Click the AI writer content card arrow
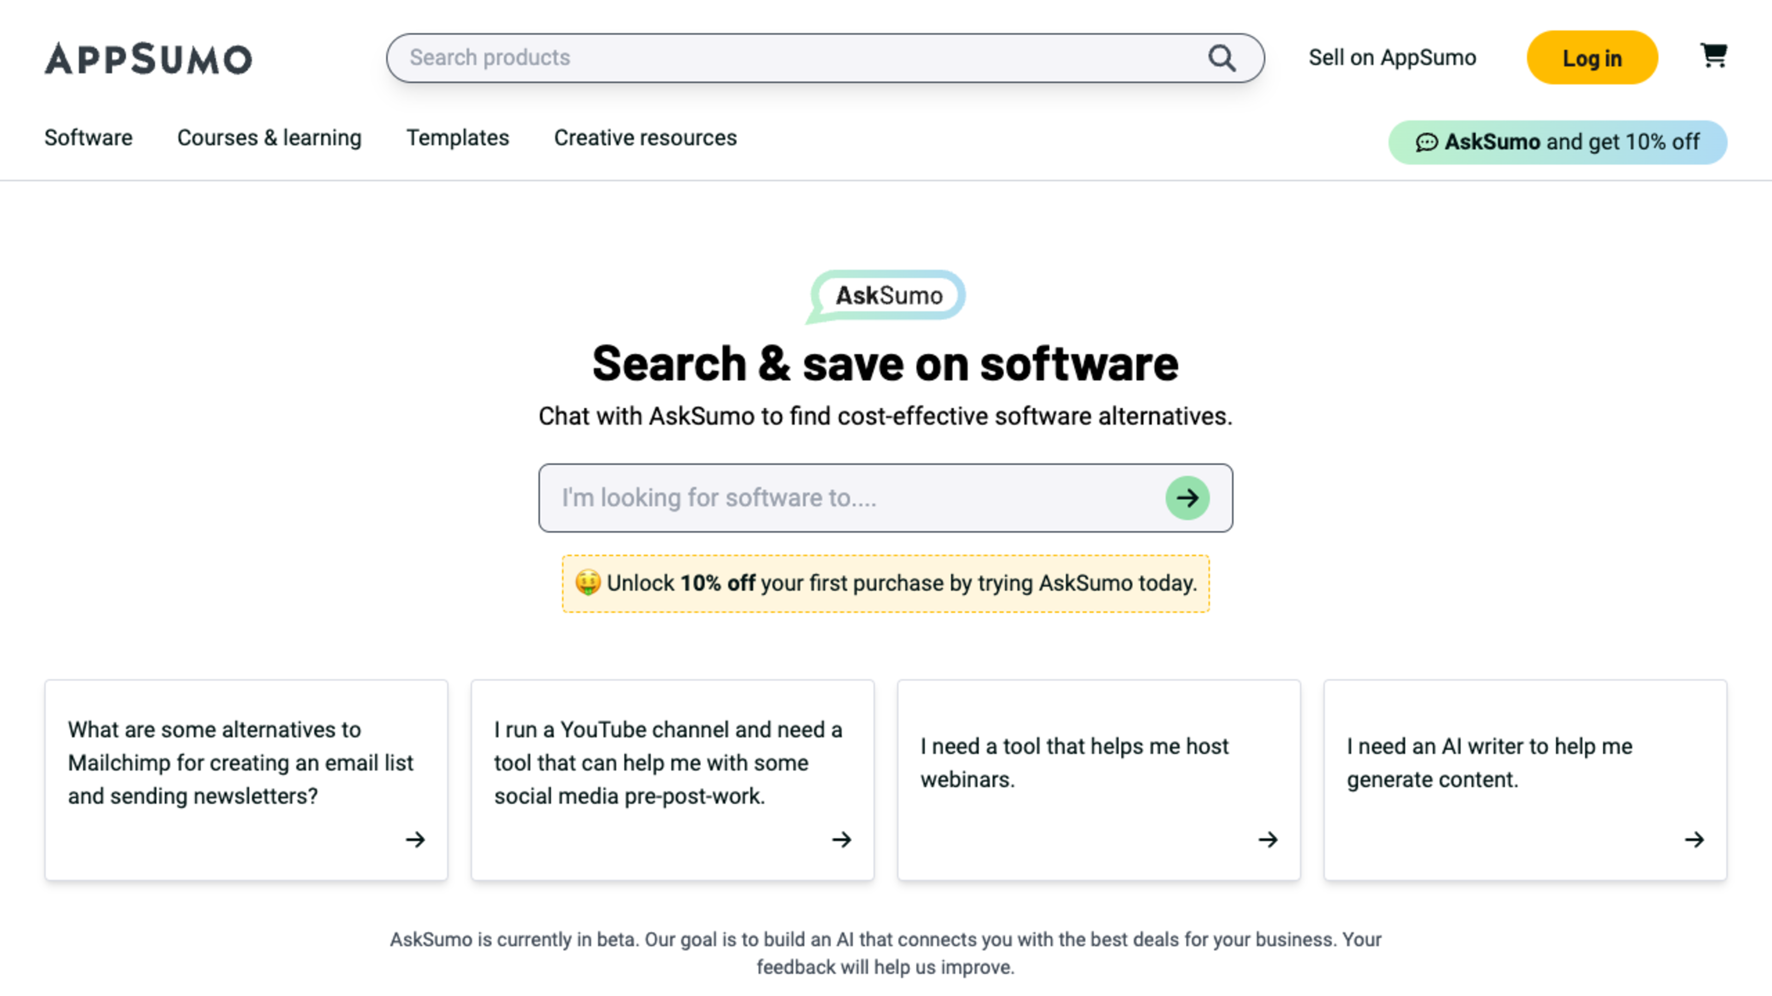The width and height of the screenshot is (1772, 996). click(x=1694, y=839)
